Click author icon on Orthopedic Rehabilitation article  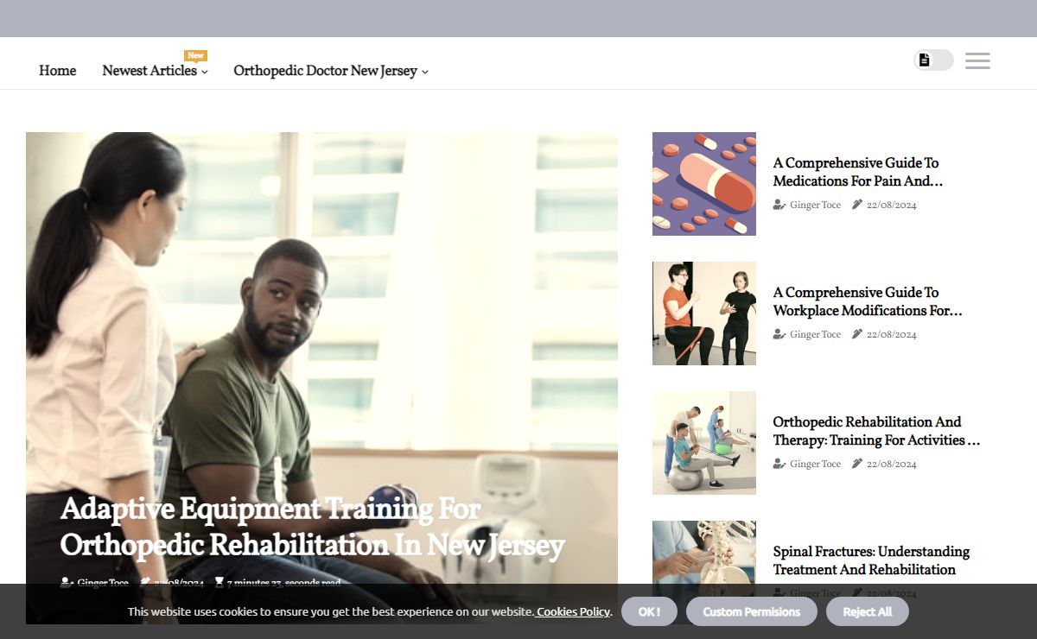tap(779, 464)
